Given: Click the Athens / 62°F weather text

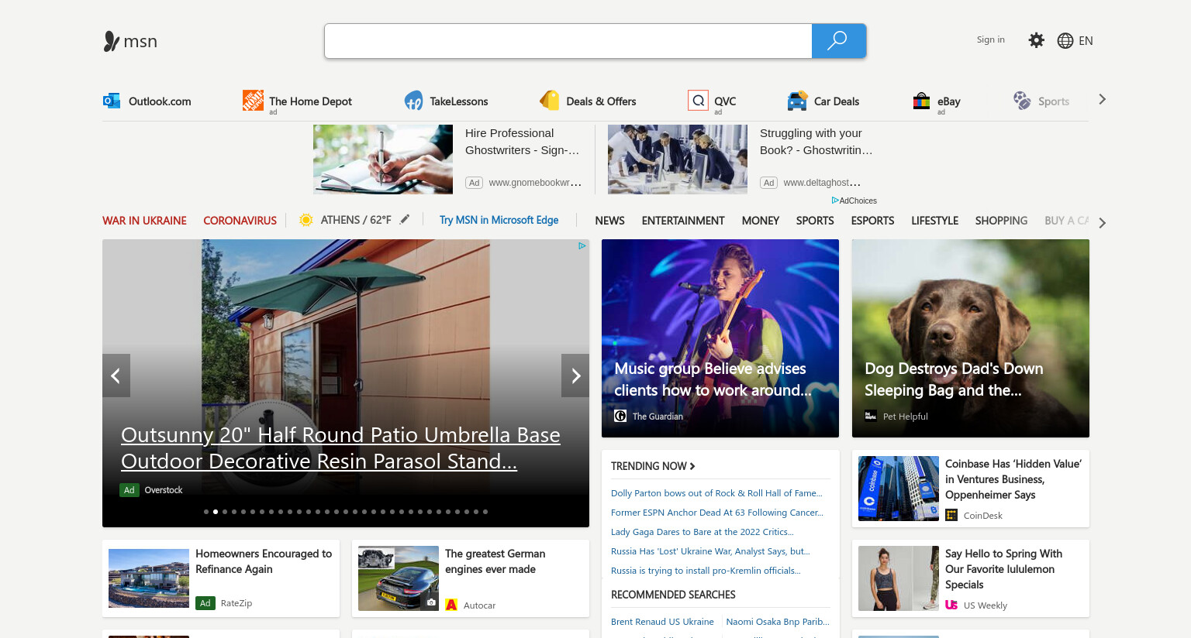Looking at the screenshot, I should coord(356,220).
